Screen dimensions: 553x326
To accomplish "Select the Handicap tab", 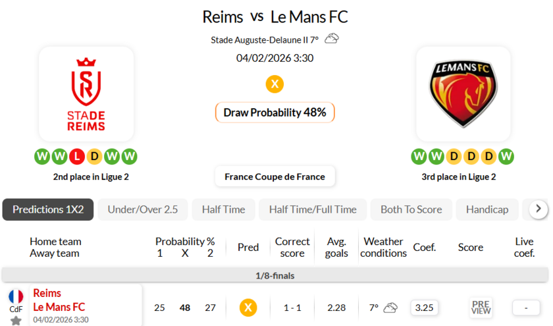I will 487,209.
